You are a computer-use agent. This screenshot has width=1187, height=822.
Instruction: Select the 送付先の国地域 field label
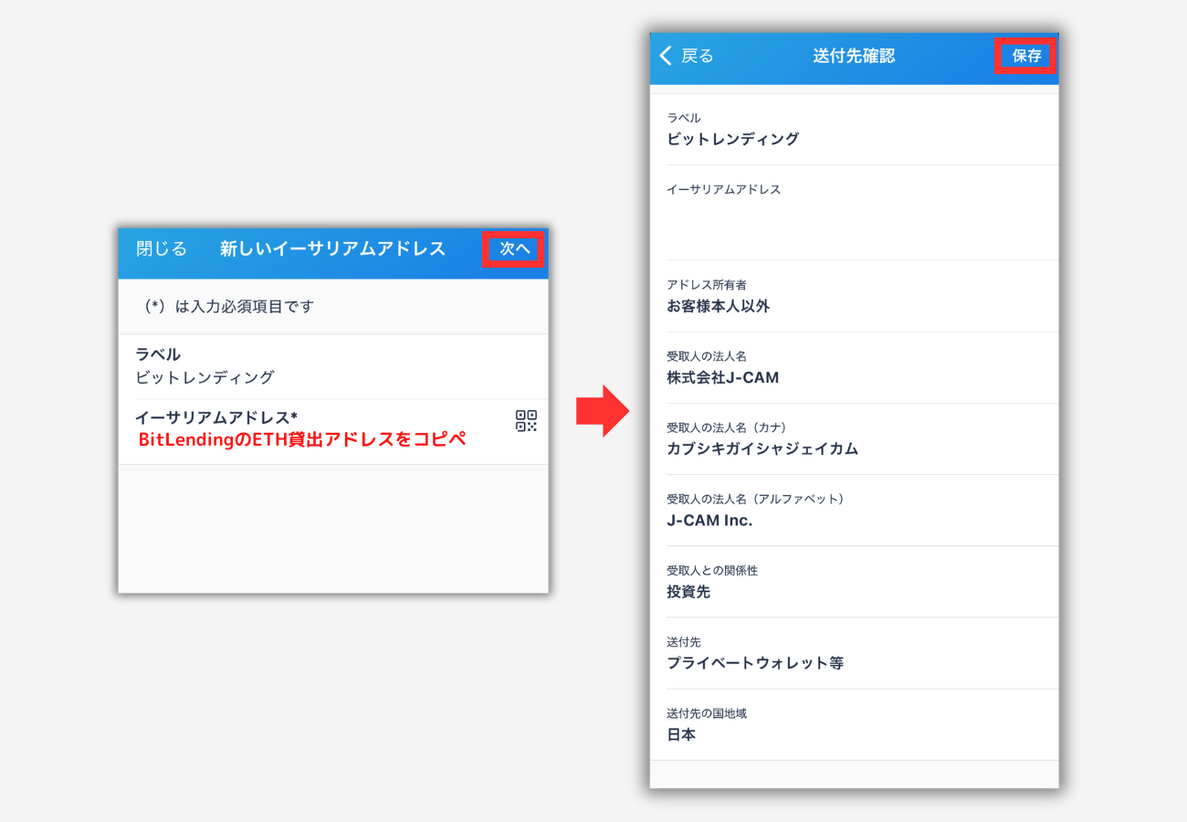tap(707, 713)
